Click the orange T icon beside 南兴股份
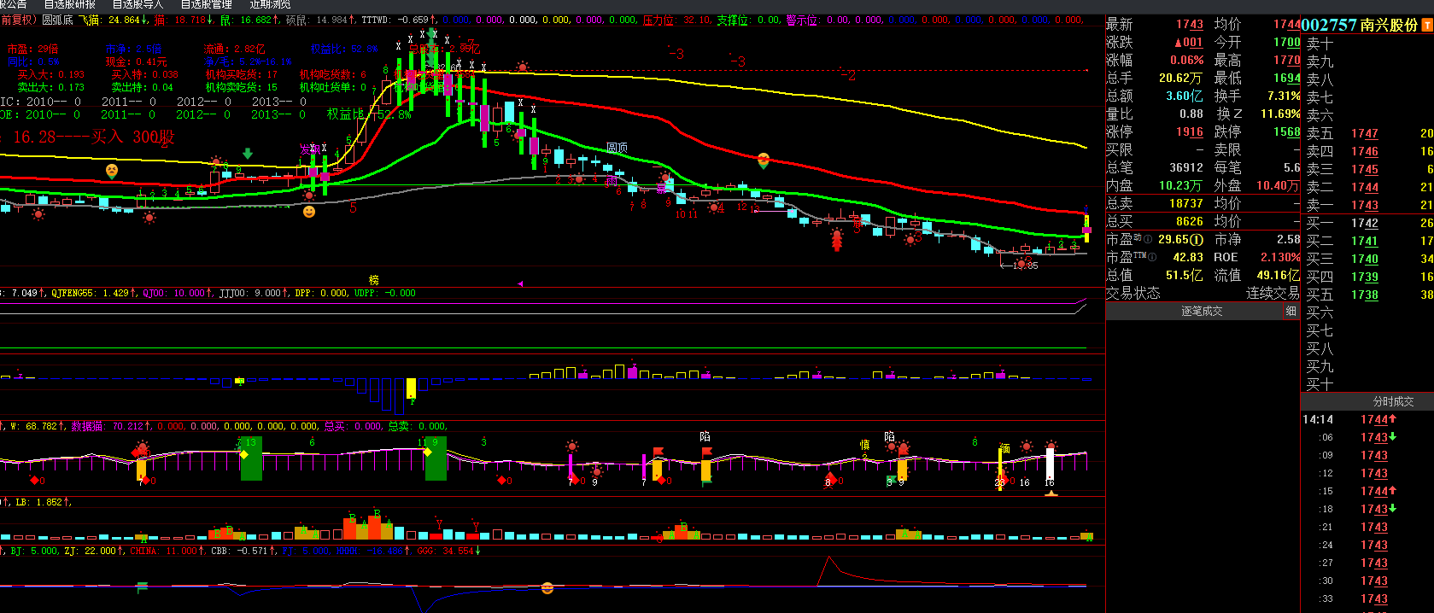1434x613 pixels. (1426, 26)
